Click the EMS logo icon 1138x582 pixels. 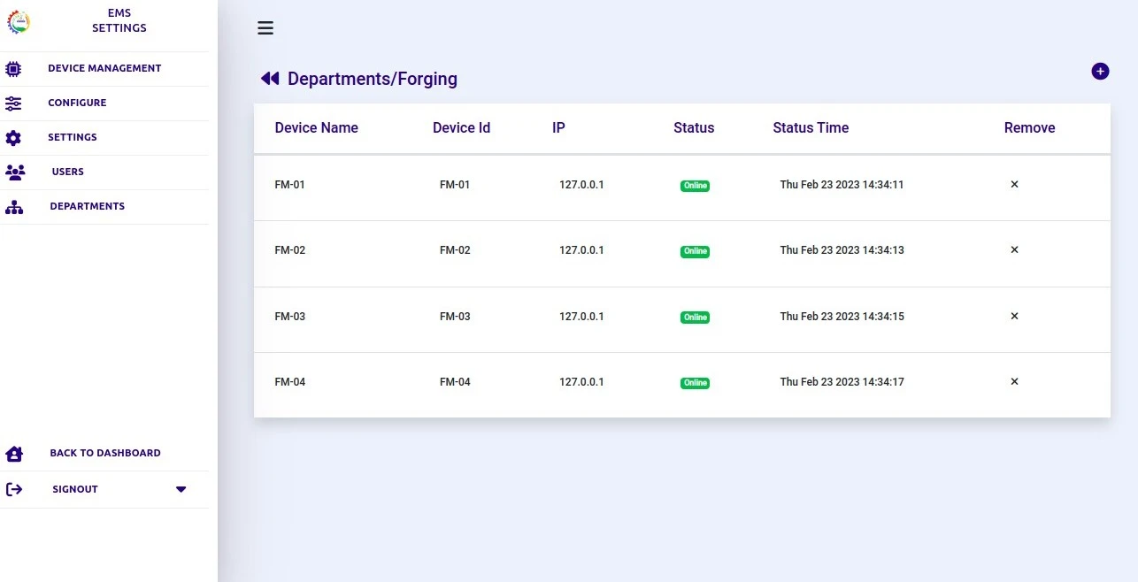point(19,22)
